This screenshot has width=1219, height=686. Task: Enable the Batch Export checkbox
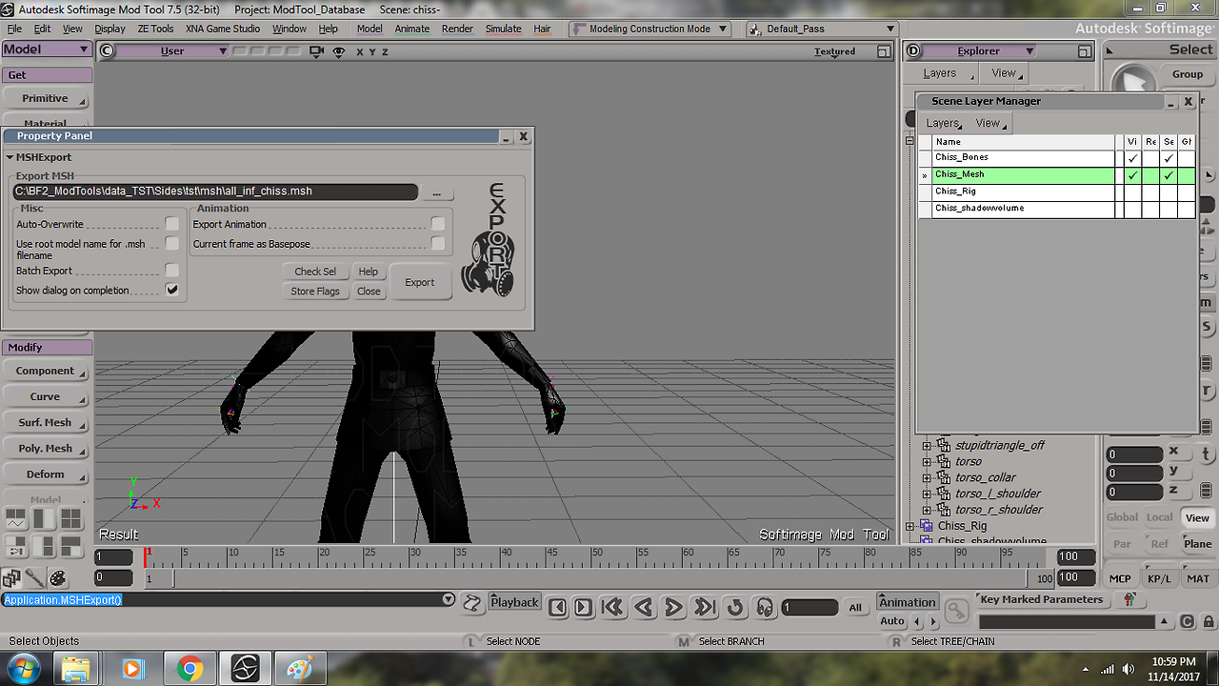(172, 271)
